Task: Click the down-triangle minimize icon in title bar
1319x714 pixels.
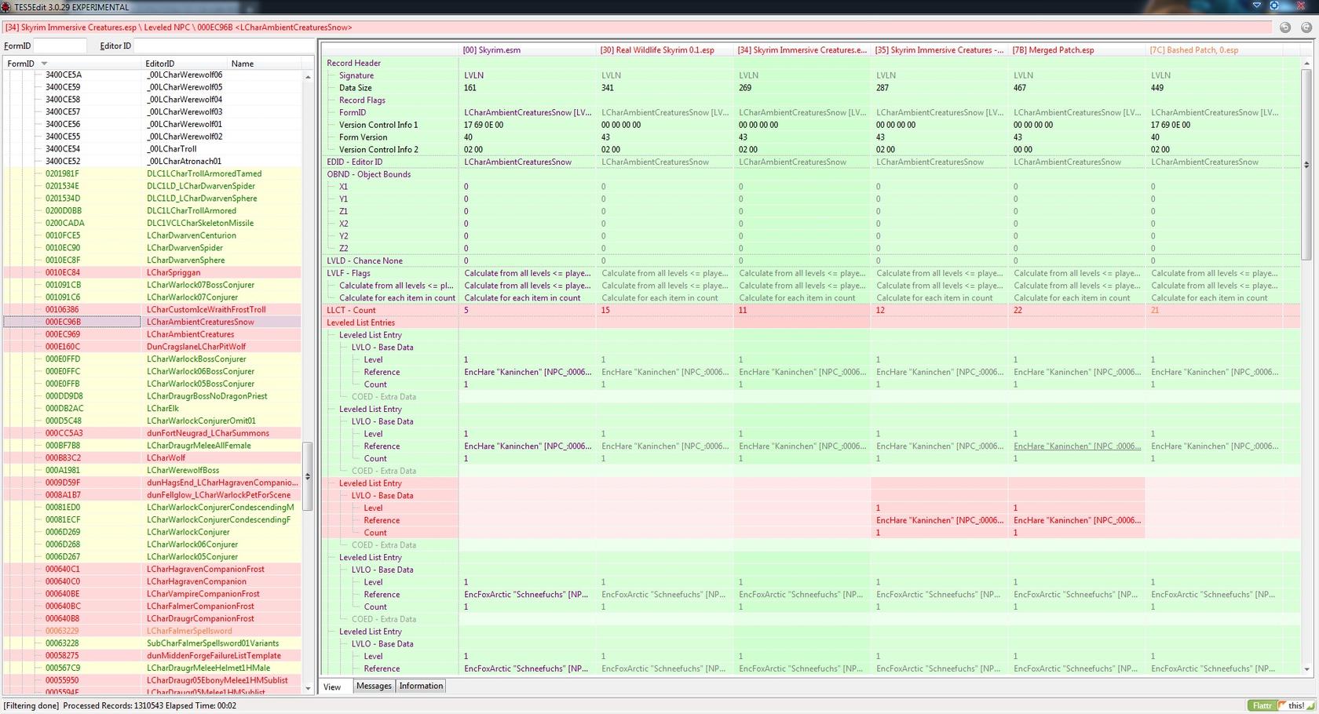Action: [x=1256, y=5]
